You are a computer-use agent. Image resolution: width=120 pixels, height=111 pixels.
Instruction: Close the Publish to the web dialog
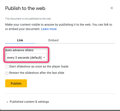(x=112, y=8)
